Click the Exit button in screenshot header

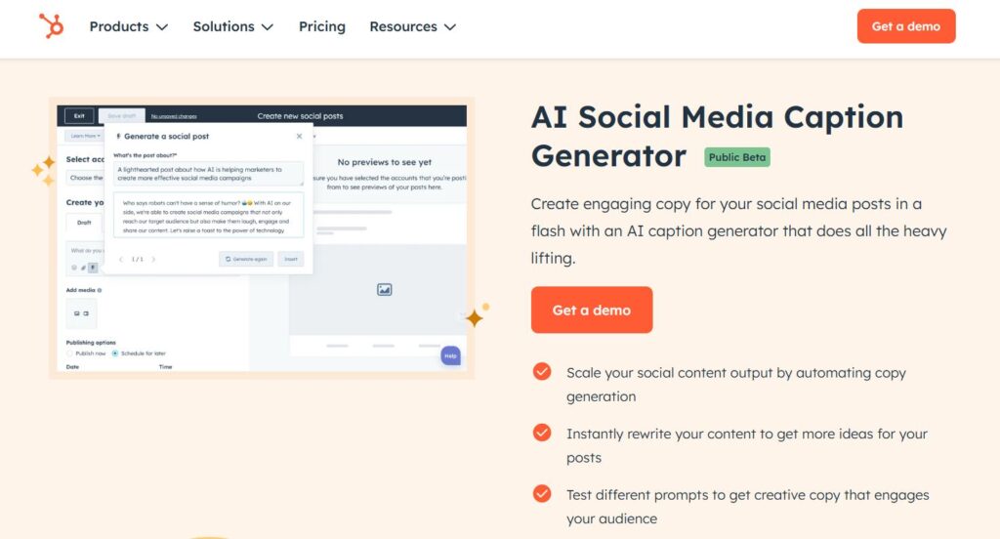[79, 116]
